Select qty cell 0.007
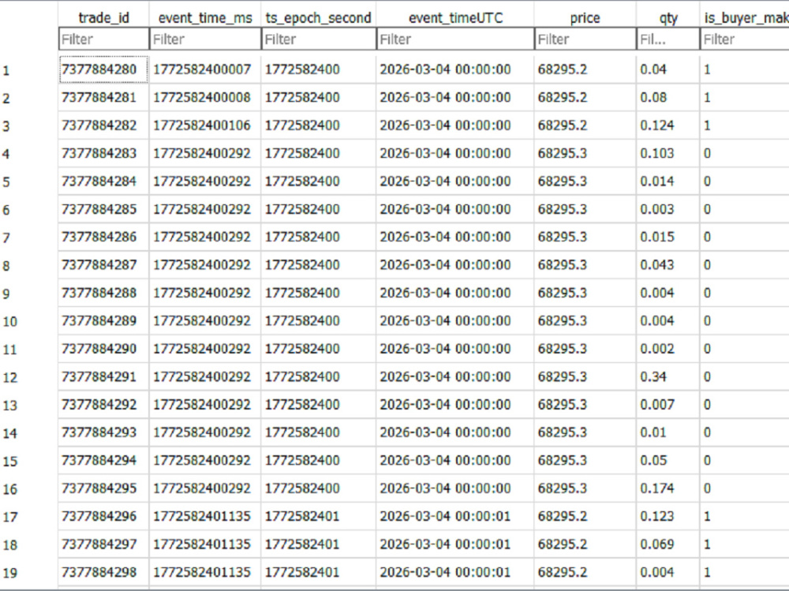The image size is (789, 591). point(668,405)
